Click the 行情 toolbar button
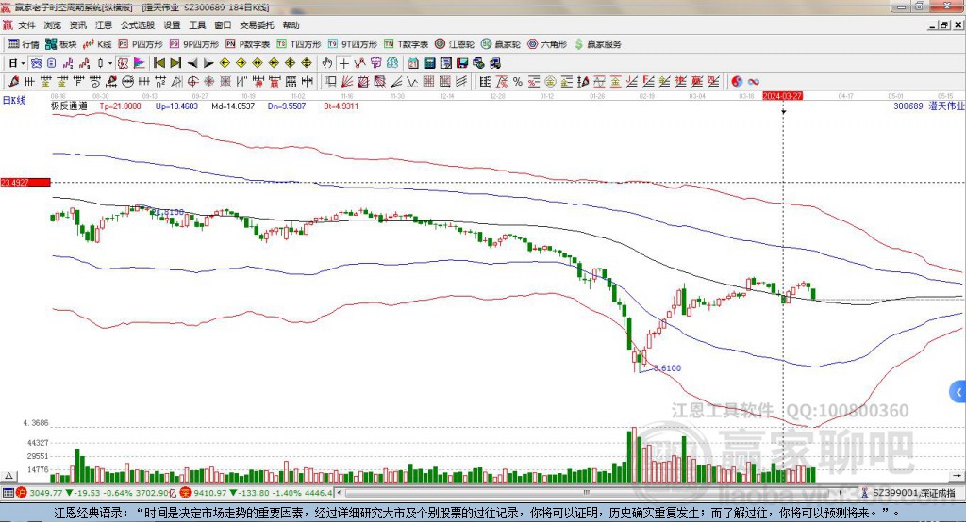Image resolution: width=966 pixels, height=522 pixels. 24,44
